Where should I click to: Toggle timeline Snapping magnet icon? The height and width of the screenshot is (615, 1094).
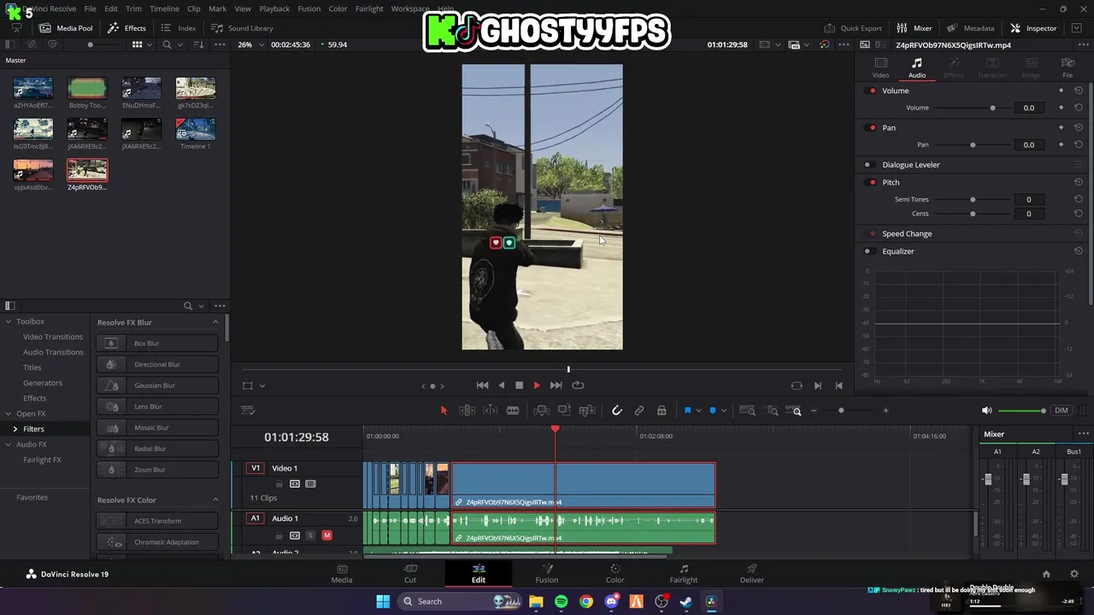pos(616,411)
